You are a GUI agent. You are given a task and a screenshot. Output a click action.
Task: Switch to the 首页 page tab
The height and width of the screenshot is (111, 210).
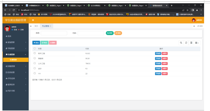point(36,26)
